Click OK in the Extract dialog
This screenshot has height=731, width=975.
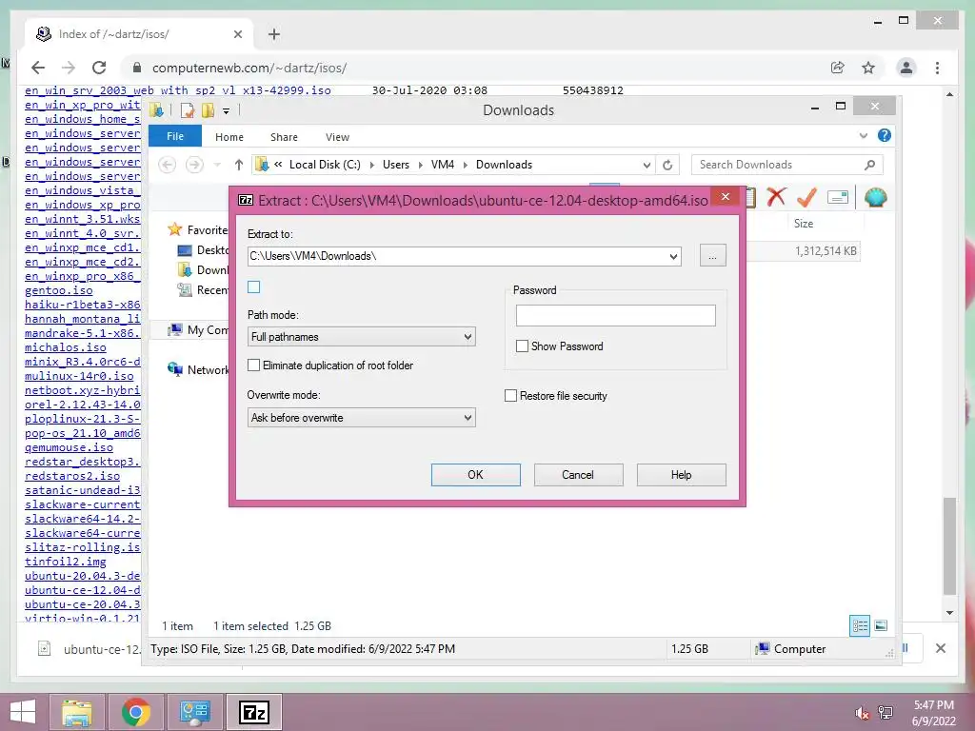pyautogui.click(x=476, y=475)
